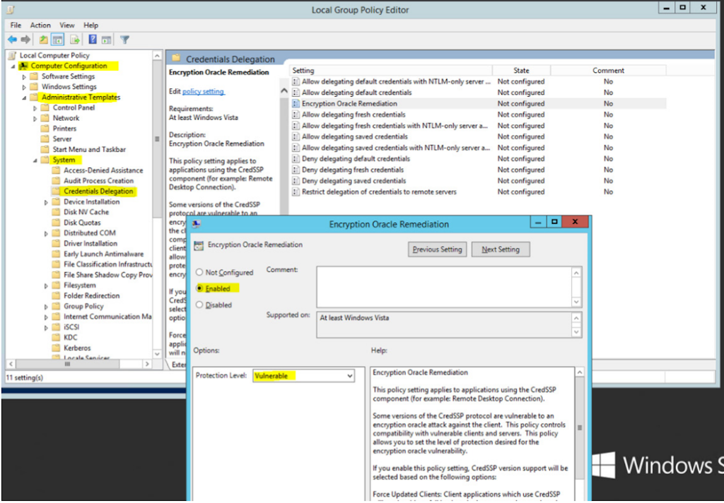Click the Forward arrow toolbar icon
Screen dimensions: 724x503
tap(26, 40)
